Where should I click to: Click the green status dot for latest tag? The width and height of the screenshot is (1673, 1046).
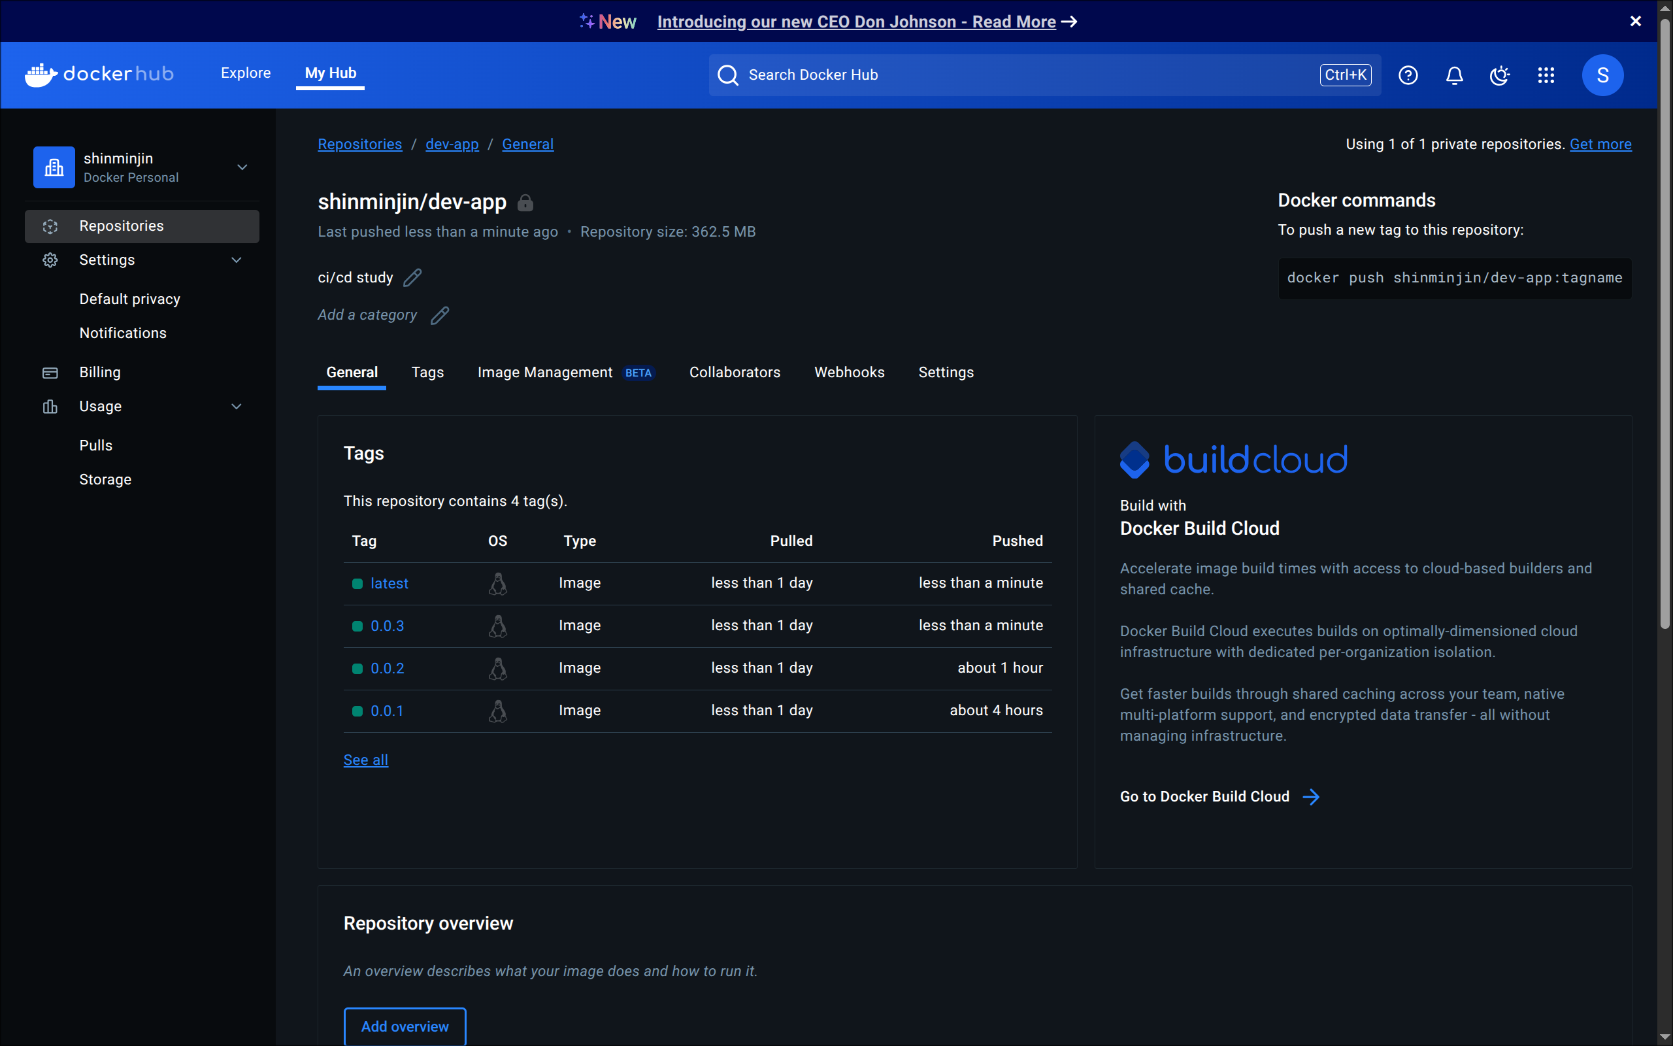[x=357, y=584]
